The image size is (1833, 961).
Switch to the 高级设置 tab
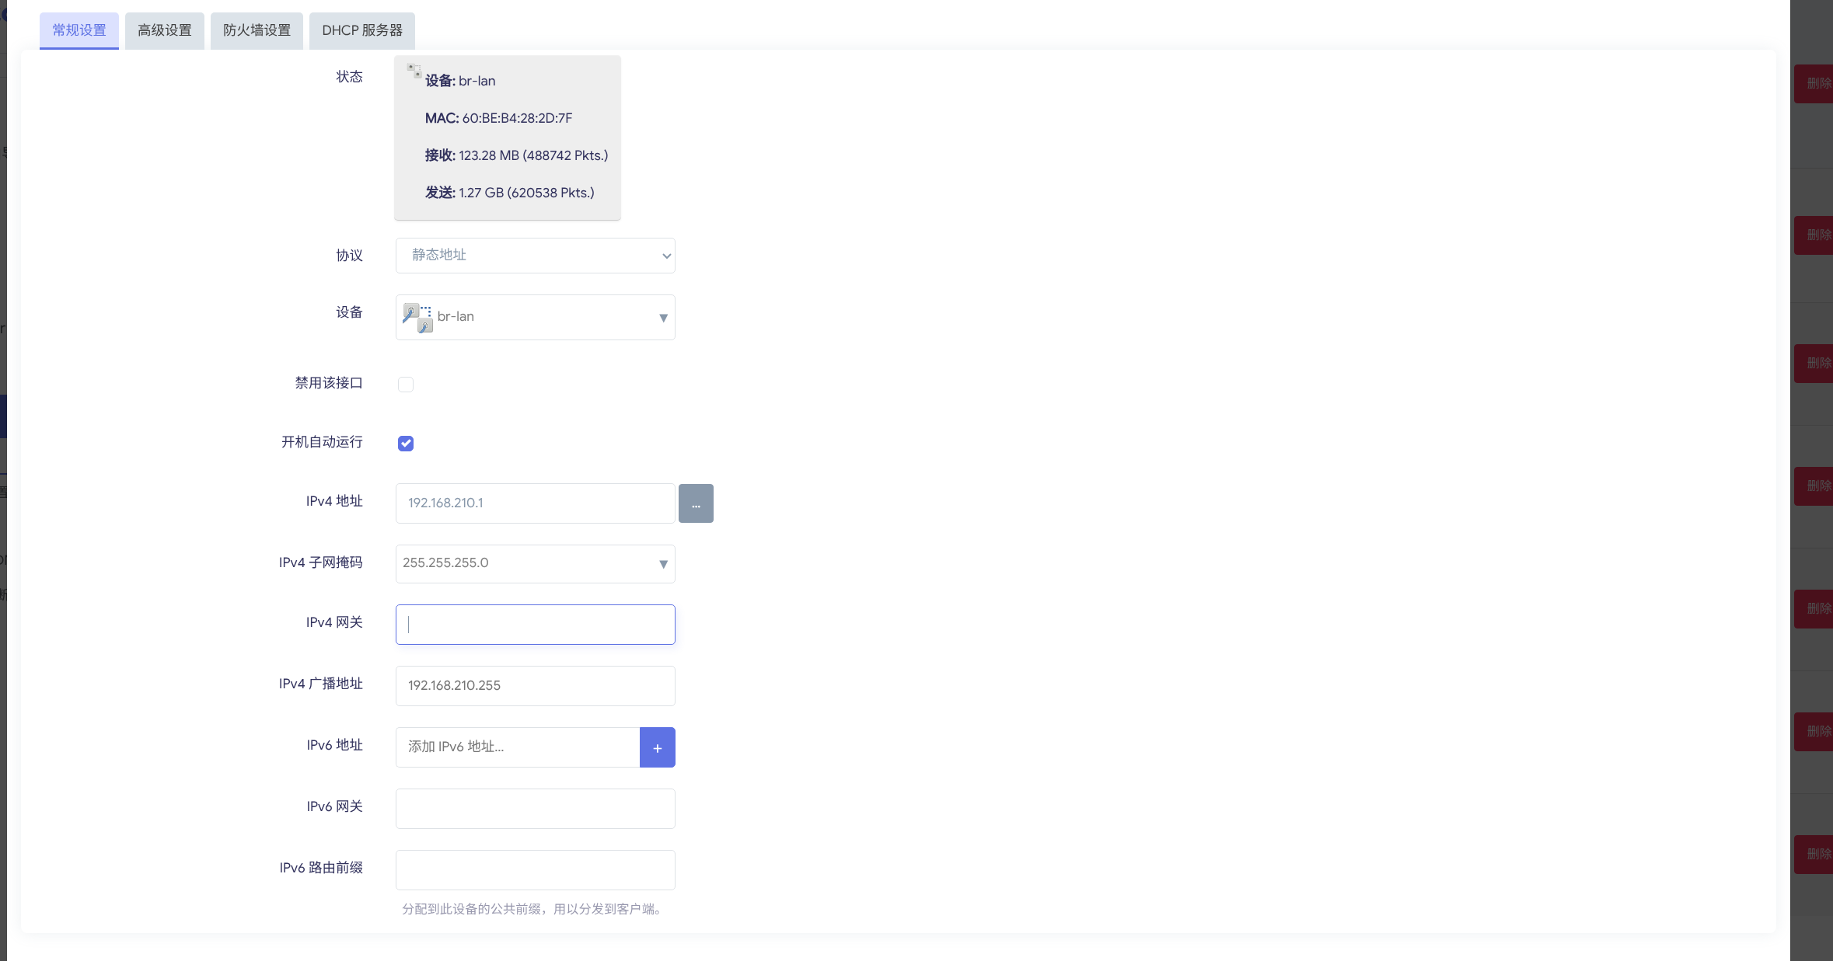[x=164, y=30]
